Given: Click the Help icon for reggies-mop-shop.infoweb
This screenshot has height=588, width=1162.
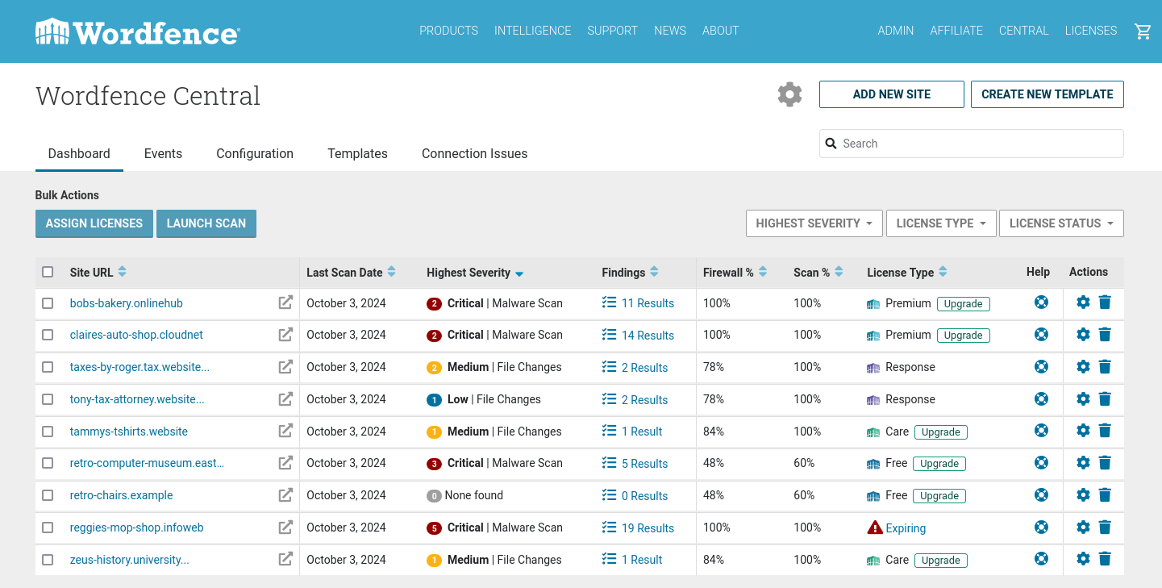Looking at the screenshot, I should (x=1041, y=527).
